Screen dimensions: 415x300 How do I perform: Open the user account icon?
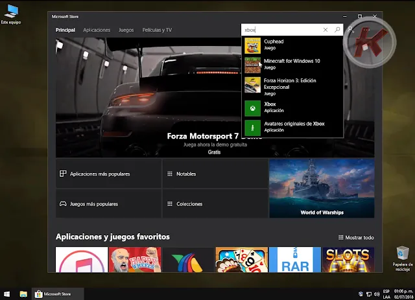tap(351, 30)
